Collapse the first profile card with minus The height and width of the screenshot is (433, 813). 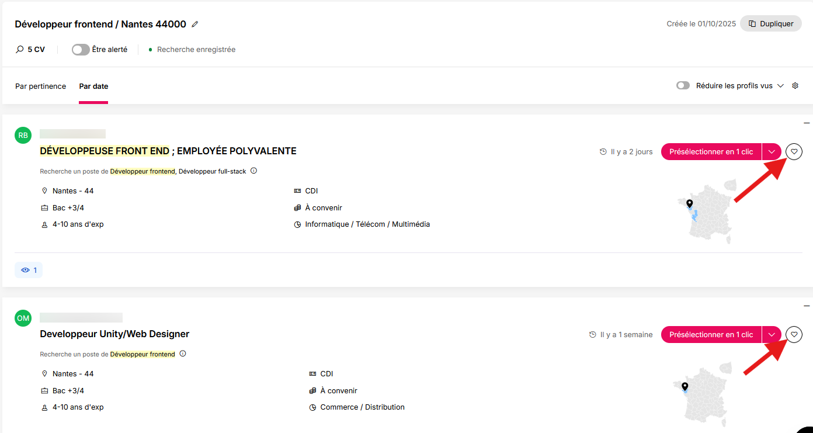(807, 123)
